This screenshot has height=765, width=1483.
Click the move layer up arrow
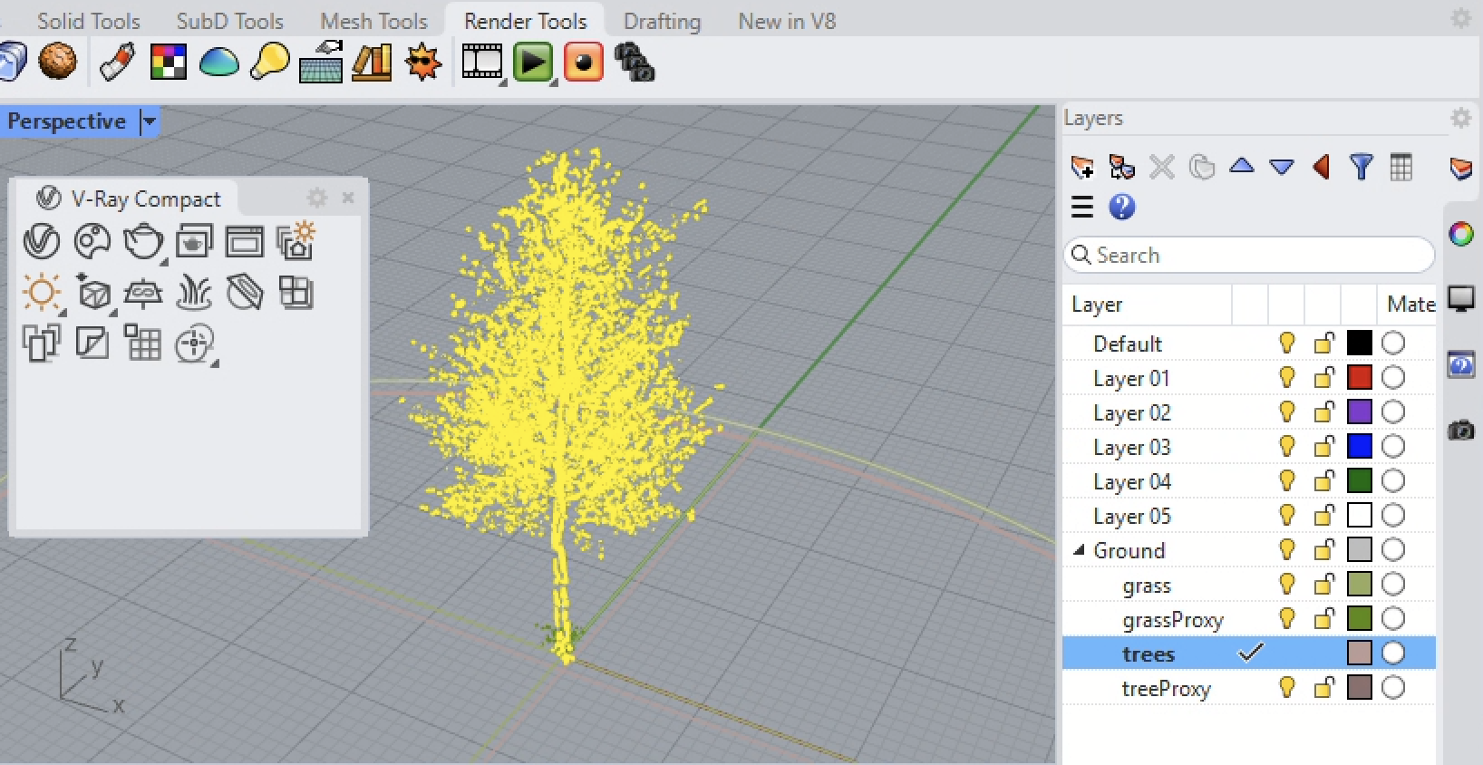(x=1241, y=167)
